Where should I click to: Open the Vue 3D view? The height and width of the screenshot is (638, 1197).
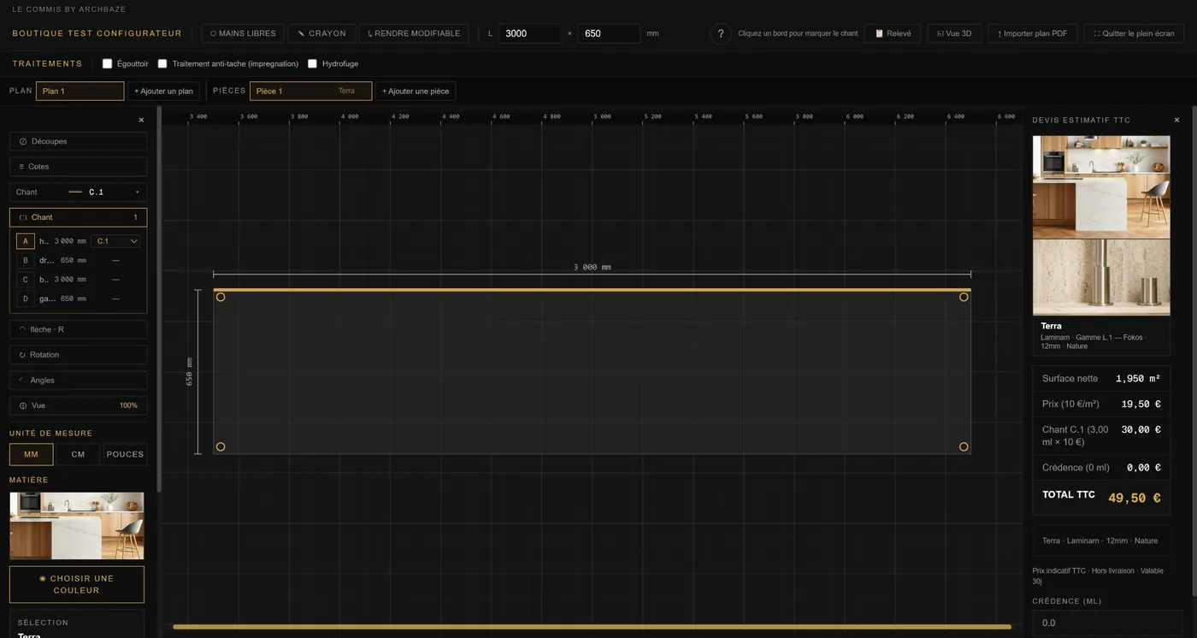click(954, 33)
